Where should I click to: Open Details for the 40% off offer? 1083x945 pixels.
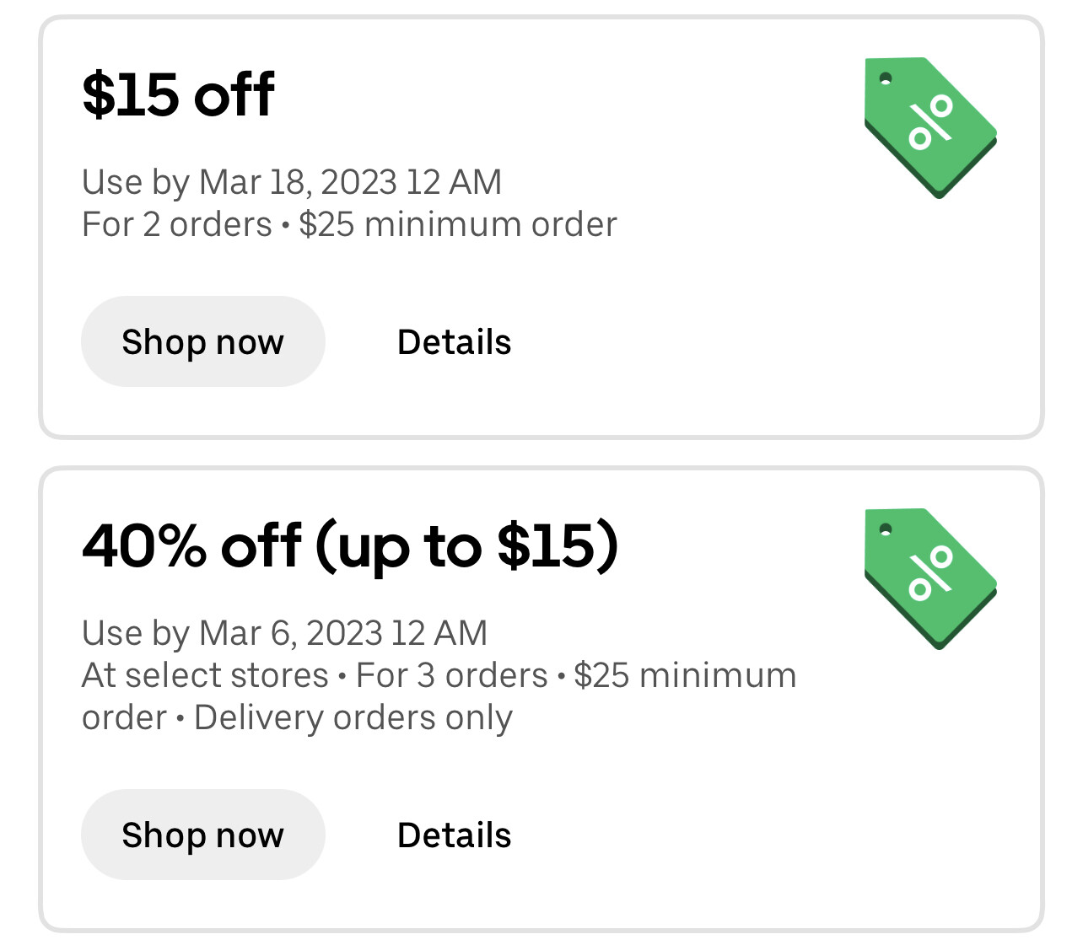pos(454,835)
